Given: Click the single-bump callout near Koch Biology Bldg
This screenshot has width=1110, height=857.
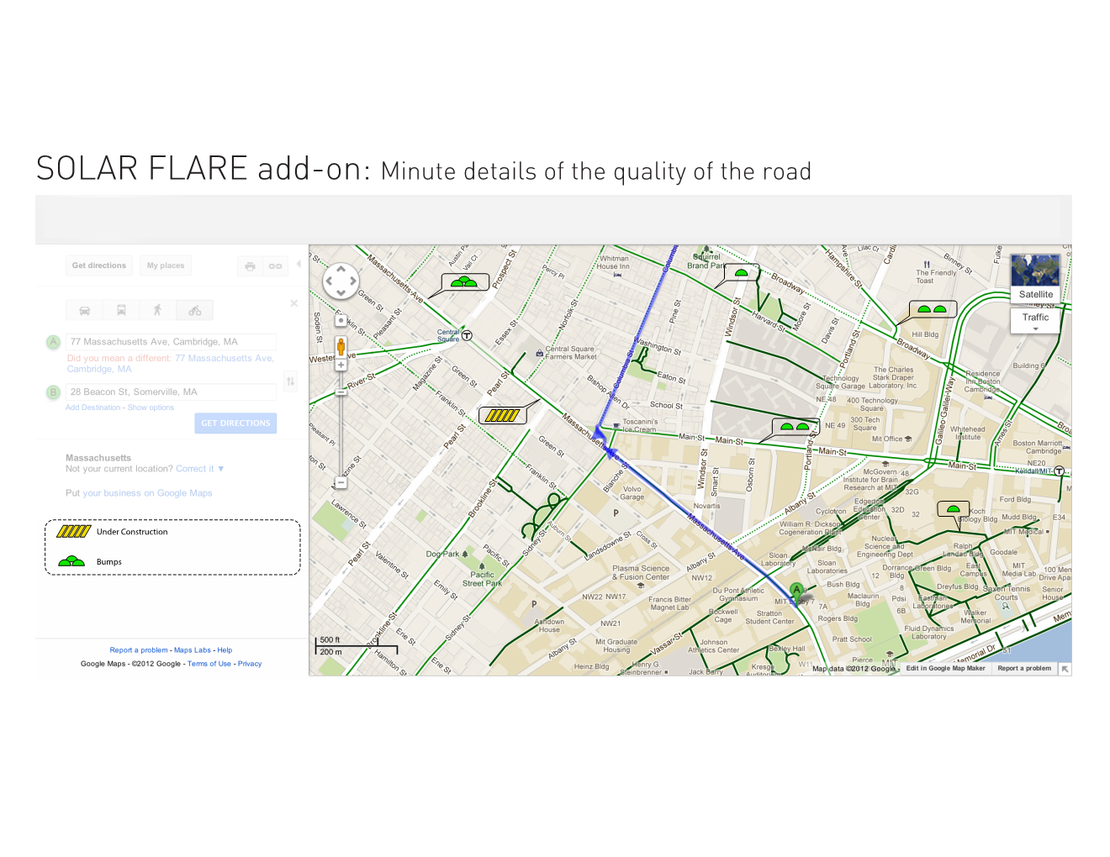Looking at the screenshot, I should point(953,509).
